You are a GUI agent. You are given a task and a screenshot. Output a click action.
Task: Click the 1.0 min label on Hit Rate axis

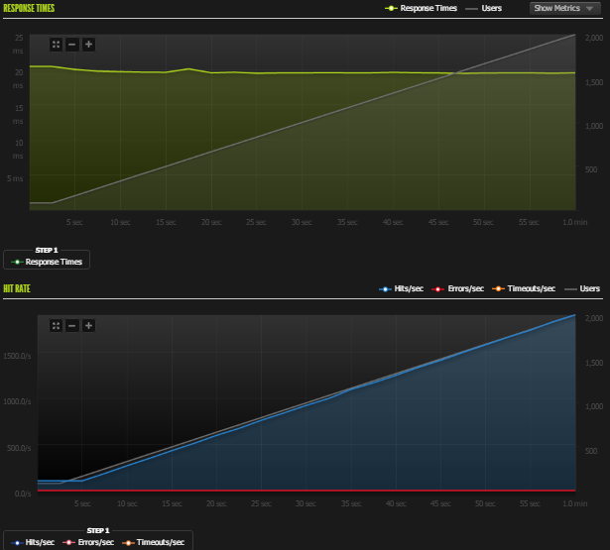point(575,503)
